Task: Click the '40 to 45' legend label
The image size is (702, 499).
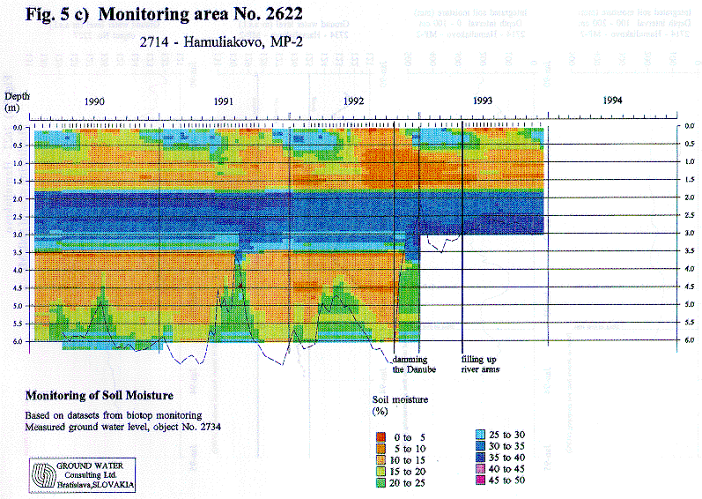Action: pos(506,469)
